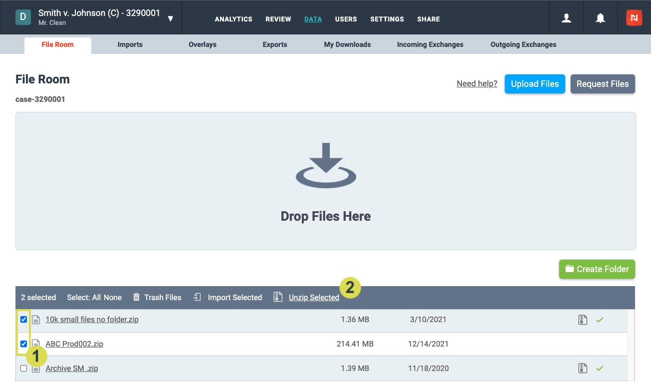Click file icon beside ABC Prod002.zip
Screen dimensions: 651x382
pyautogui.click(x=36, y=344)
